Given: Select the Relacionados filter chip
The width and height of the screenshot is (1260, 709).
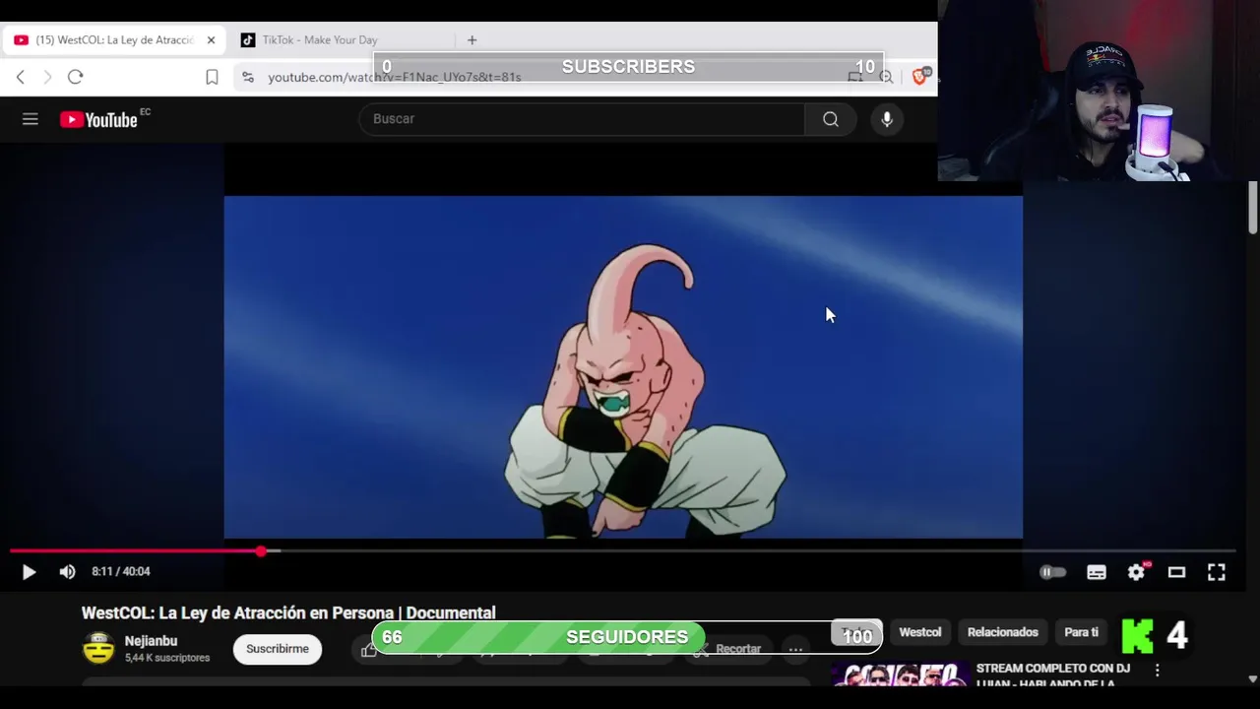Looking at the screenshot, I should pos(1003,632).
